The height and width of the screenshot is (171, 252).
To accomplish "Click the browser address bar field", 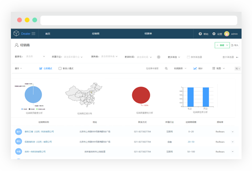I will pyautogui.click(x=139, y=20).
